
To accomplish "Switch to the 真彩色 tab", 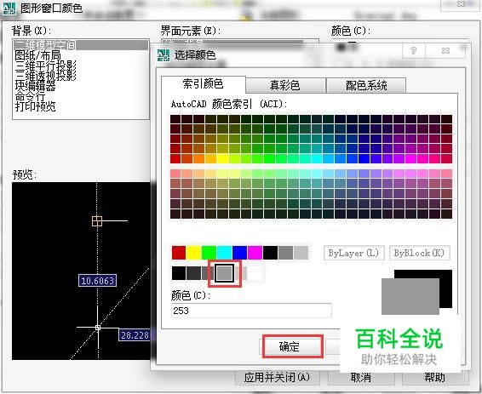I will pyautogui.click(x=285, y=85).
